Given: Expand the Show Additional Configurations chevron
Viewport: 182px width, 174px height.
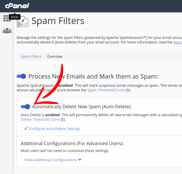Looking at the screenshot, I should [x=80, y=160].
